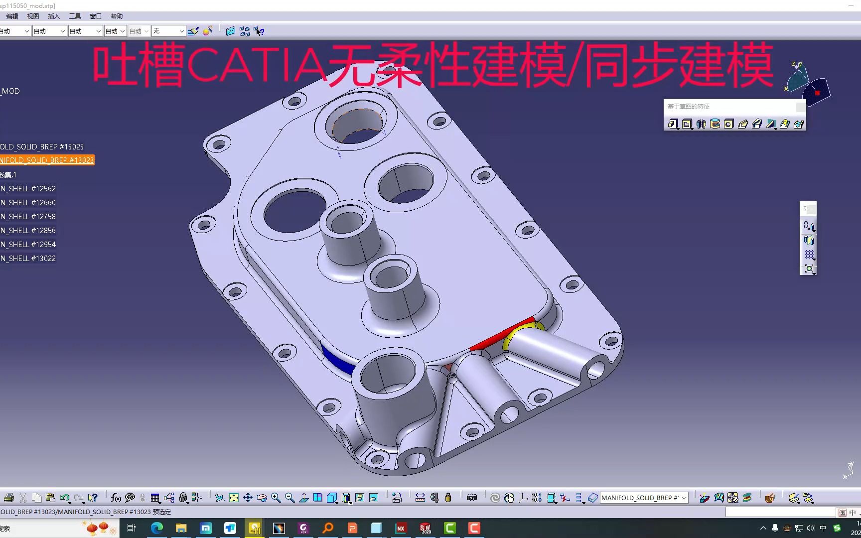Open the Formula f(x) tool
Screen dimensions: 861x538
[116, 498]
